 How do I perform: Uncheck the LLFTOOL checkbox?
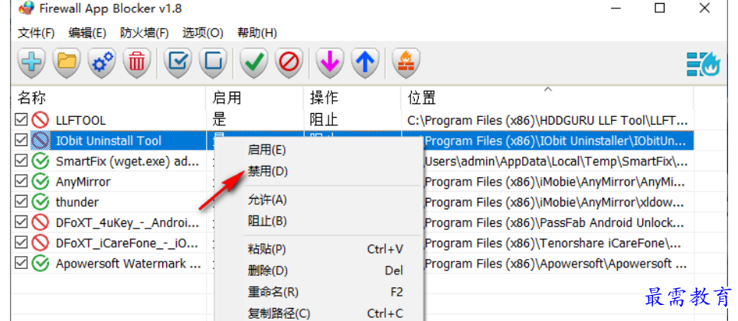coord(21,120)
